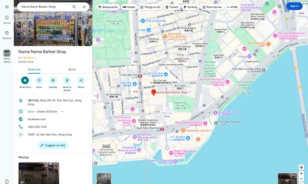Select the Transit chip

[172, 7]
